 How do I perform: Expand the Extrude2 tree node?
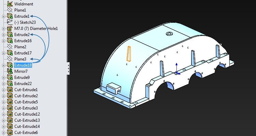(x=3, y=35)
